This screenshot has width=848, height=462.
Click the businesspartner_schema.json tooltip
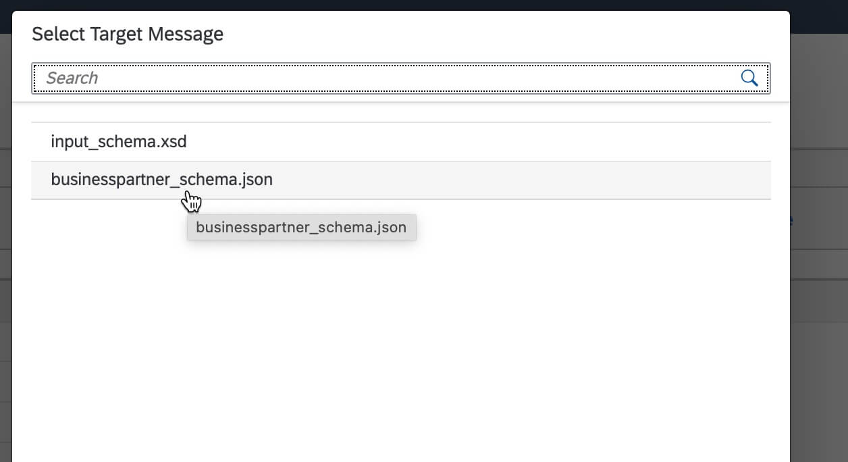coord(301,227)
